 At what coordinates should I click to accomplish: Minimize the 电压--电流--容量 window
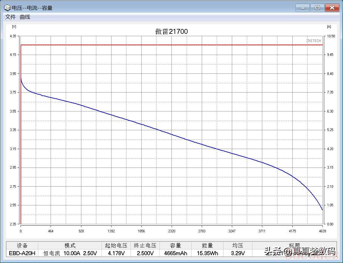[x=302, y=8]
